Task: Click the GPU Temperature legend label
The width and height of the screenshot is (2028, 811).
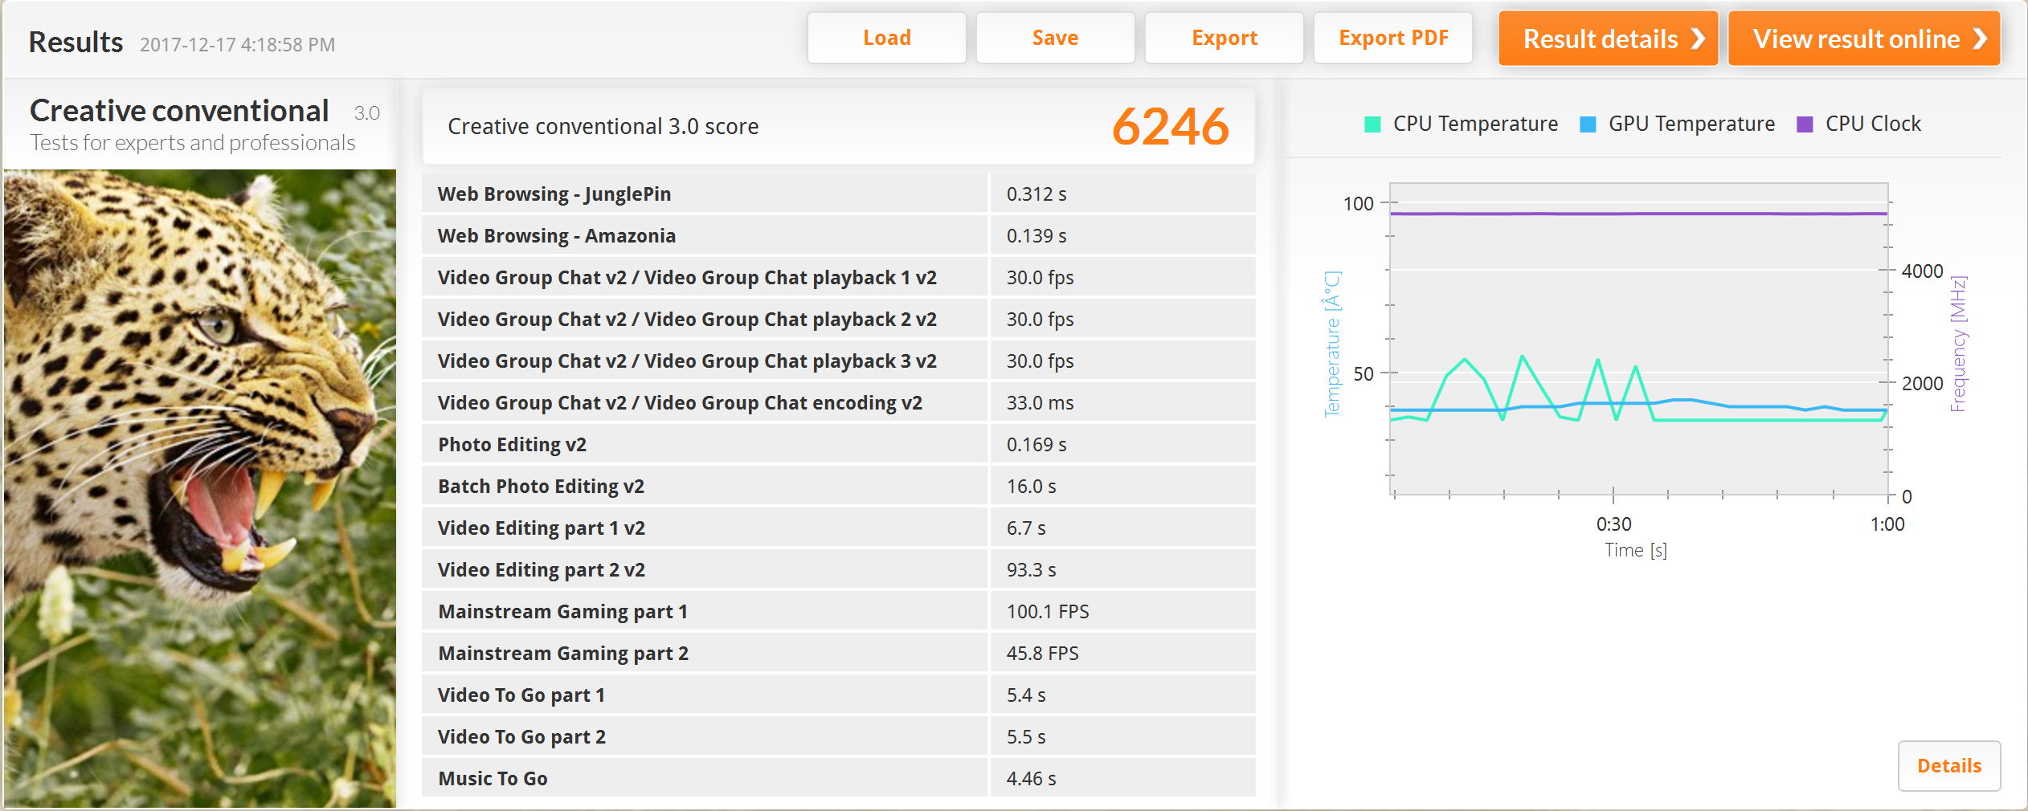Action: pos(1691,124)
